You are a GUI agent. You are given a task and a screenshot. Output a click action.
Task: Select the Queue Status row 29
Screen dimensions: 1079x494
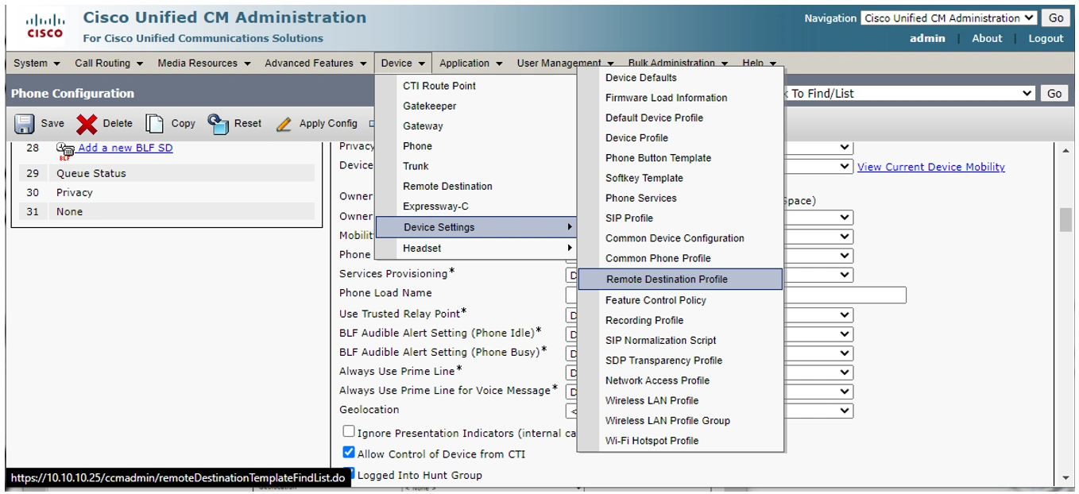pos(167,173)
